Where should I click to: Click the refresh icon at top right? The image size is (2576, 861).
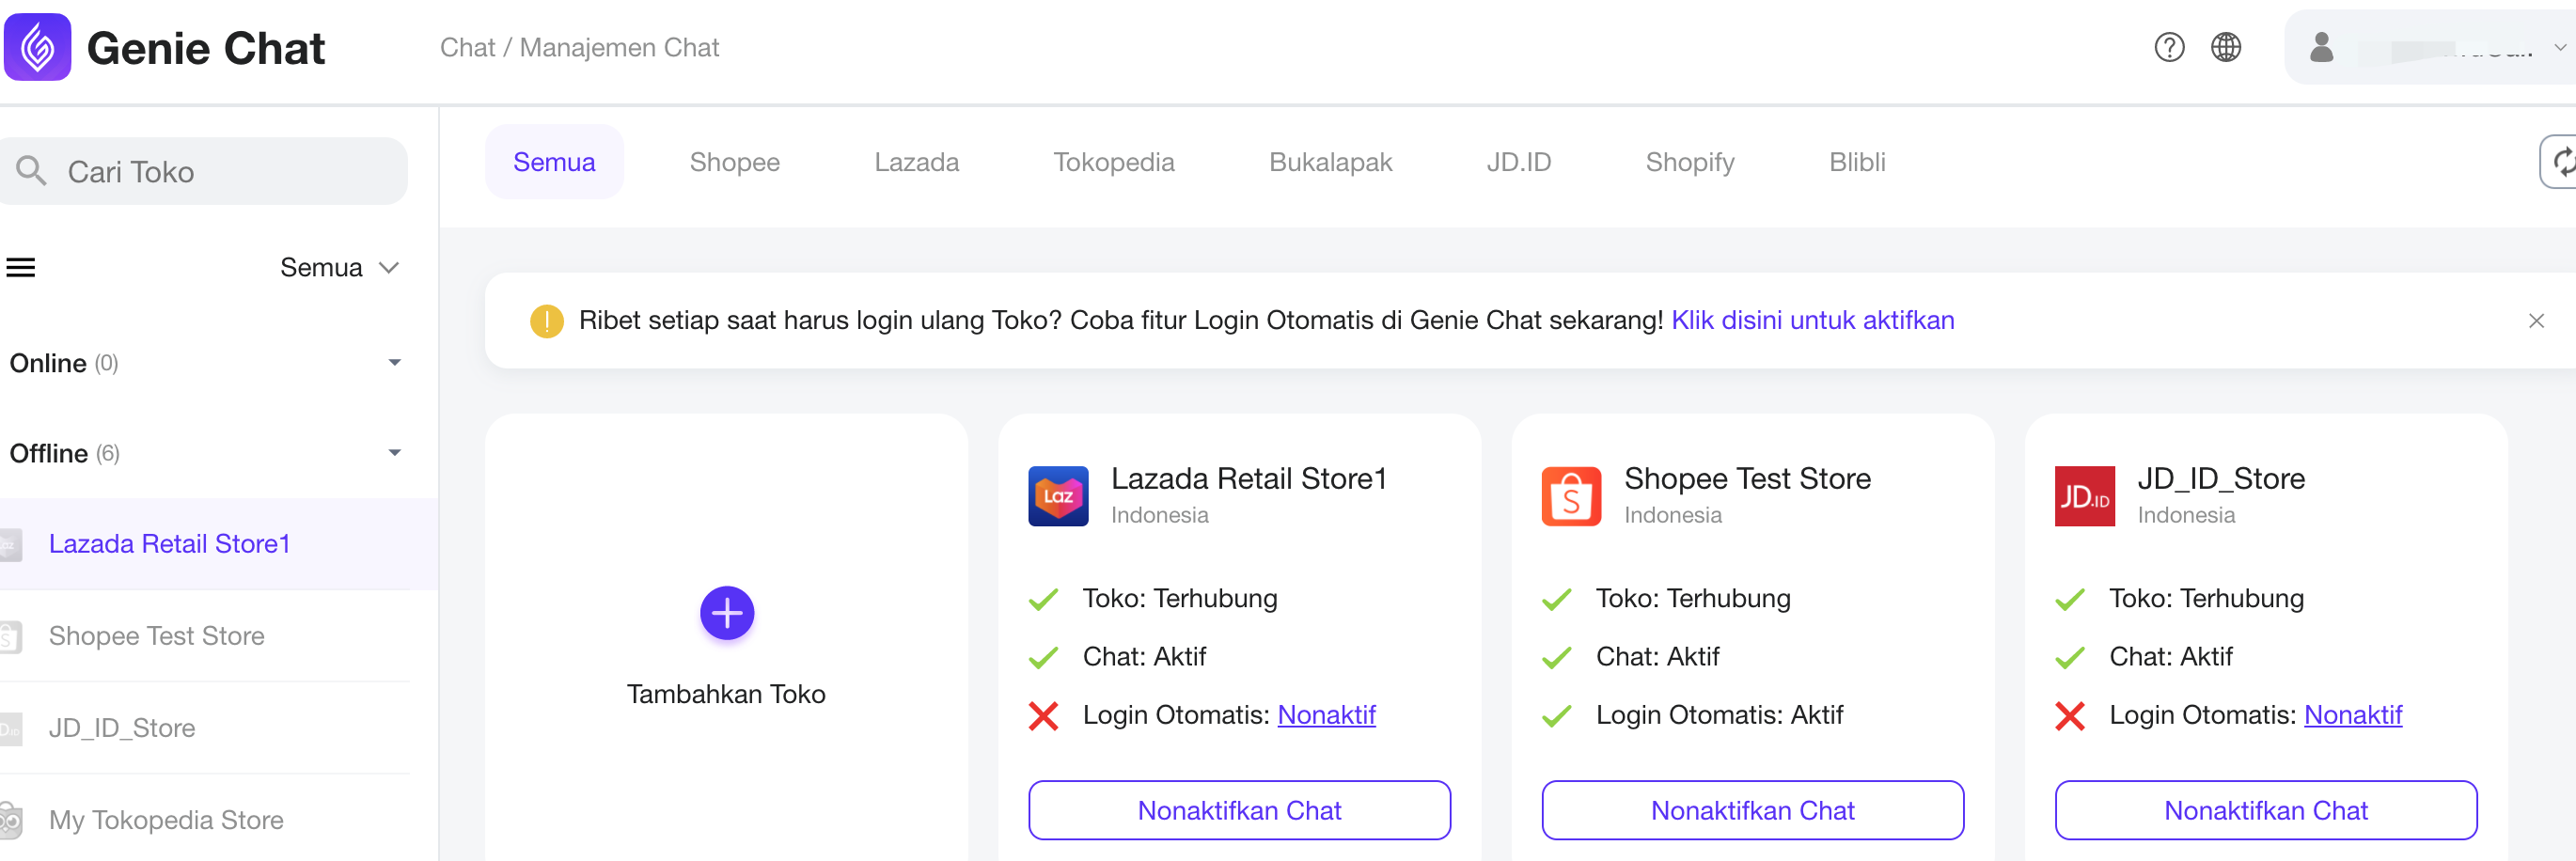point(2562,161)
